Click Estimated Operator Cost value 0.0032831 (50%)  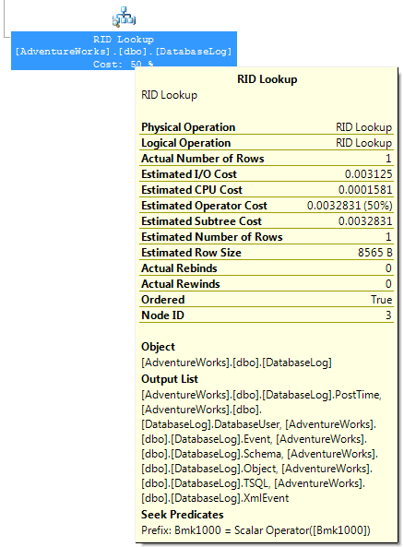350,206
